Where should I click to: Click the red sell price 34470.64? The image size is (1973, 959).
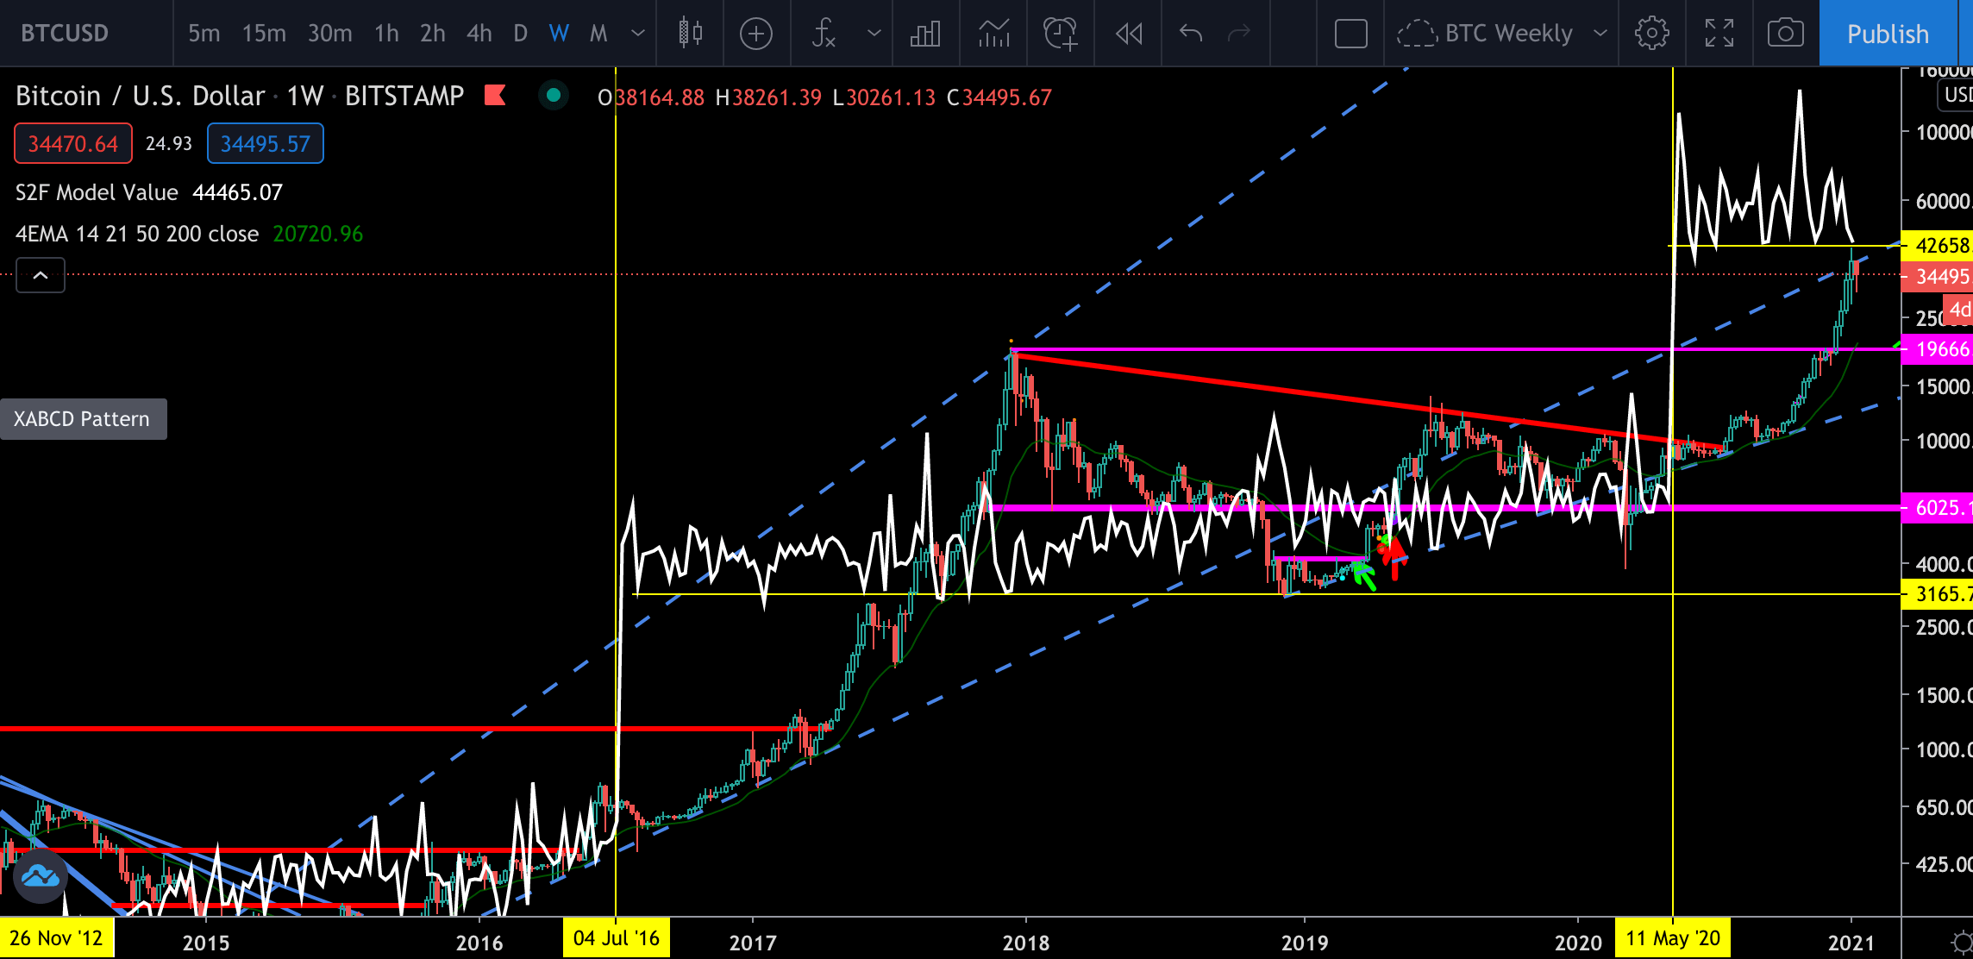(73, 143)
